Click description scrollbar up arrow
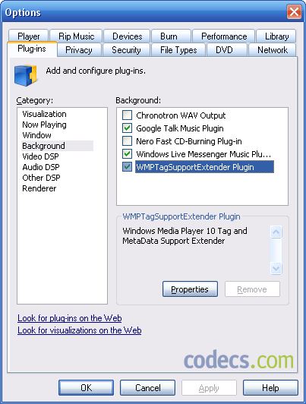This screenshot has height=404, width=306. [x=276, y=232]
